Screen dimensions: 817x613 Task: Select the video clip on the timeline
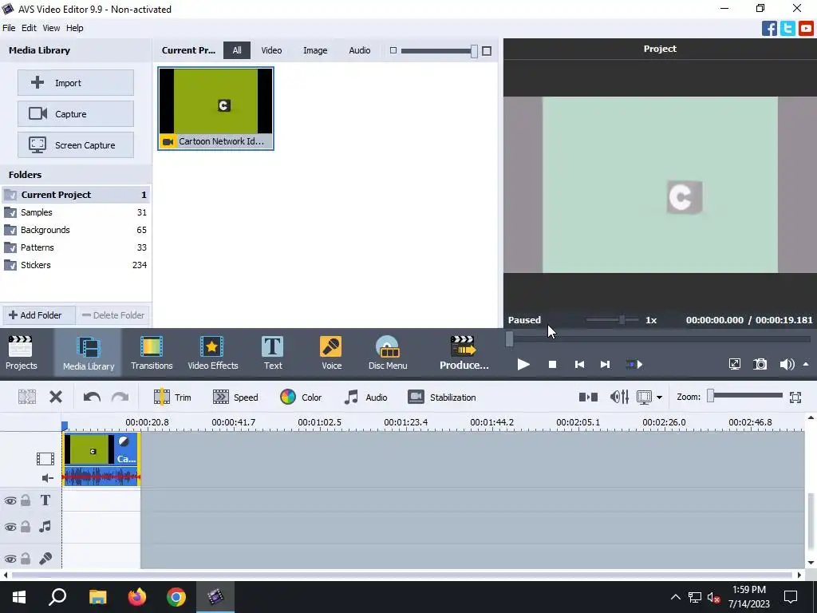(x=101, y=459)
